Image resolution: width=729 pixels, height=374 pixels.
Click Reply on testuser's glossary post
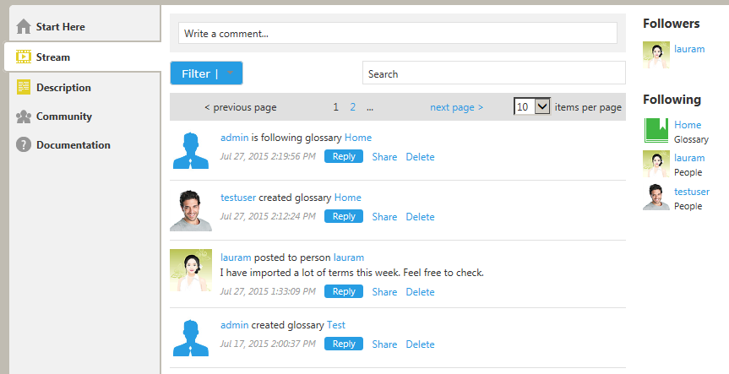click(x=344, y=216)
